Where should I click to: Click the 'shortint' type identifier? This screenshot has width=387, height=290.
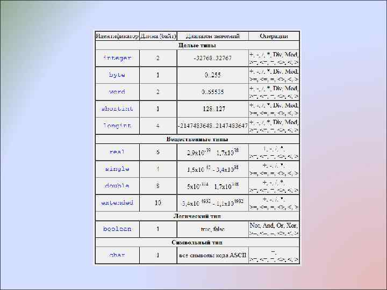click(117, 108)
